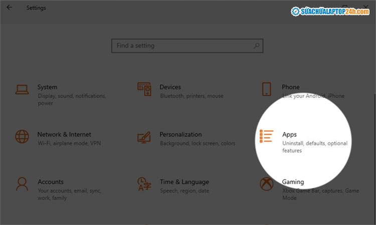This screenshot has height=225, width=376.
Task: Open the Time & Language title
Action: click(x=184, y=182)
